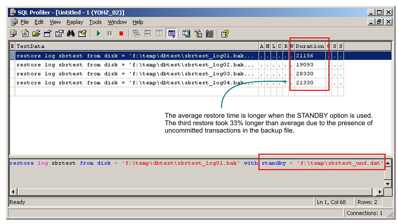398x224 pixels.
Task: Click the E column header
Action: [12, 46]
